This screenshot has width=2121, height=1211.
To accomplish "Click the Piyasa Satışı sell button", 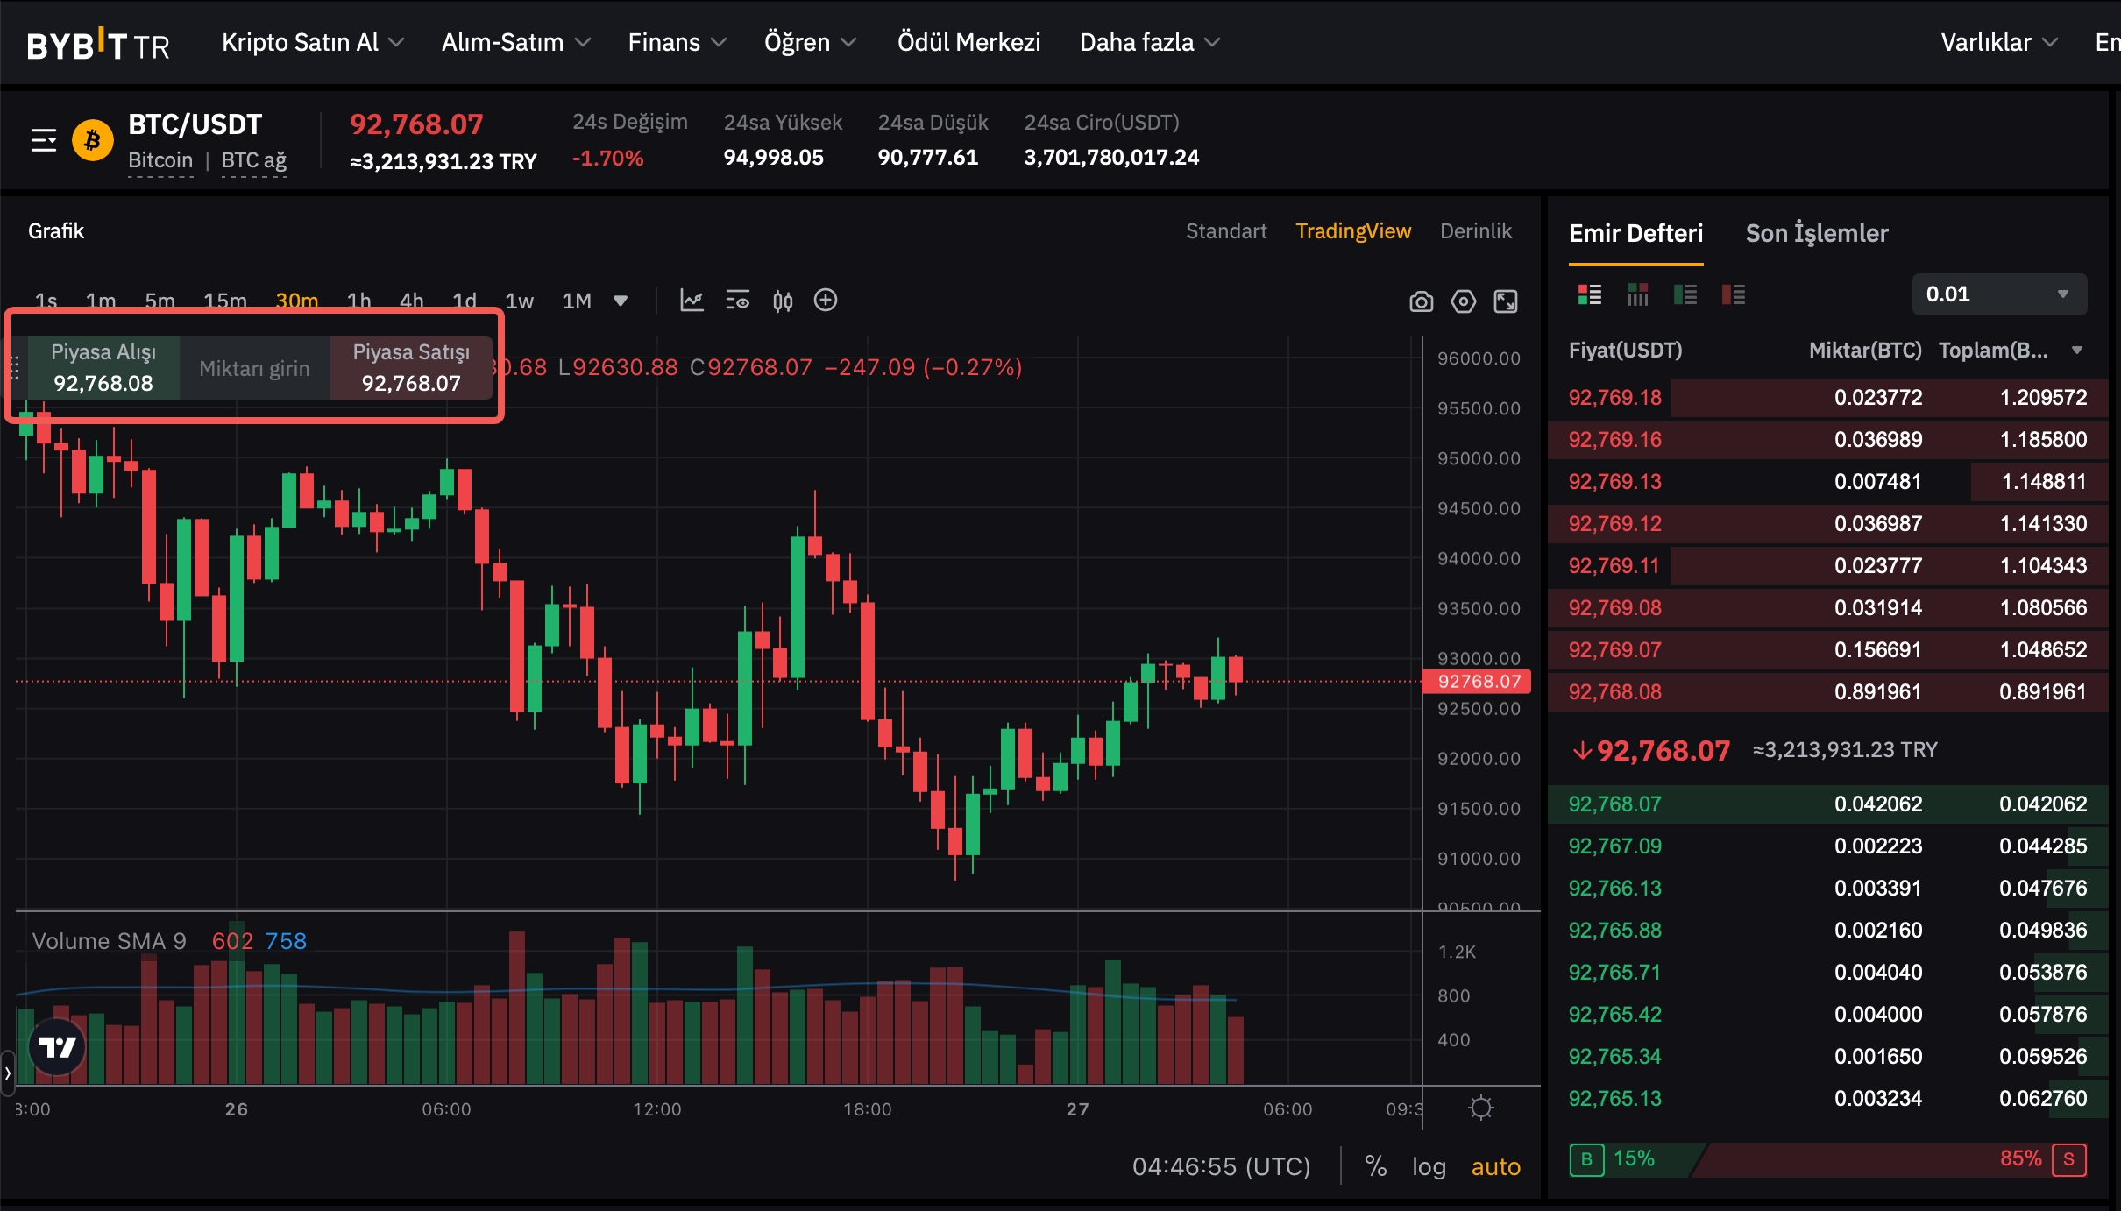I will click(411, 368).
